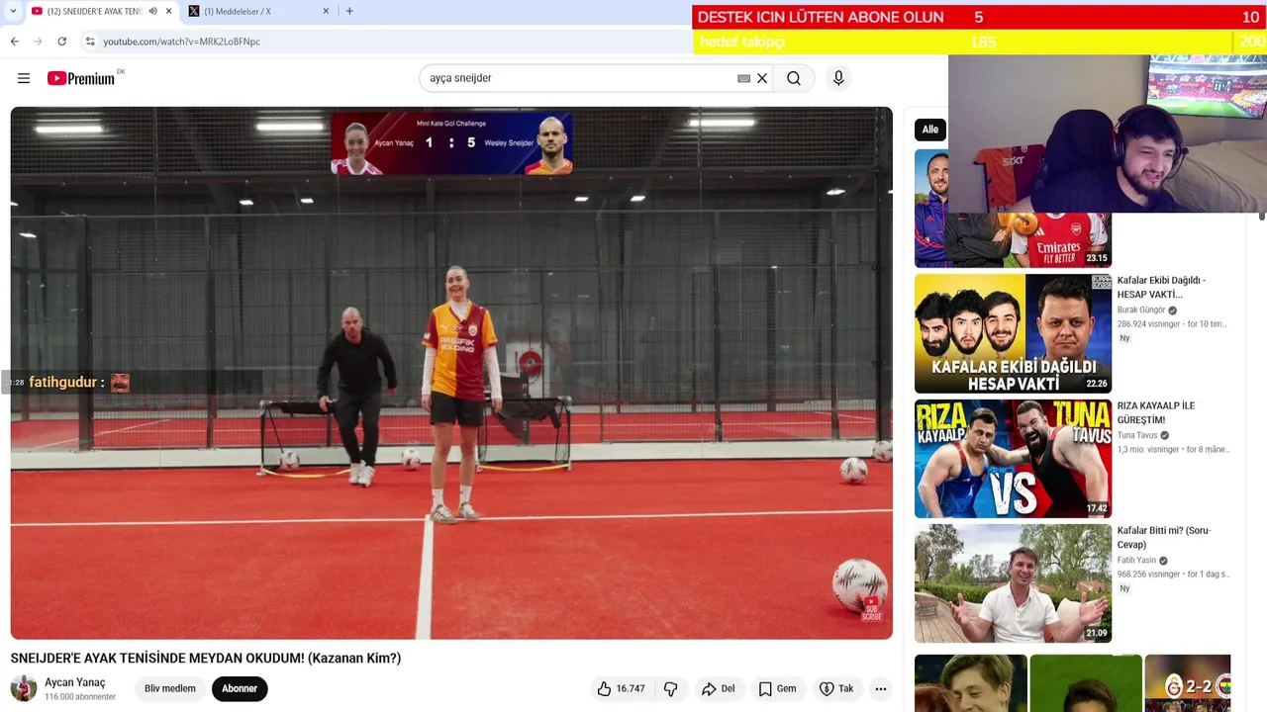1267x712 pixels.
Task: Go back with browser back arrow
Action: pos(14,42)
